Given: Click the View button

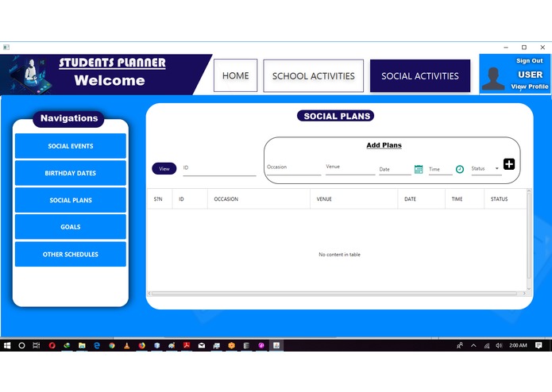Looking at the screenshot, I should click(164, 169).
